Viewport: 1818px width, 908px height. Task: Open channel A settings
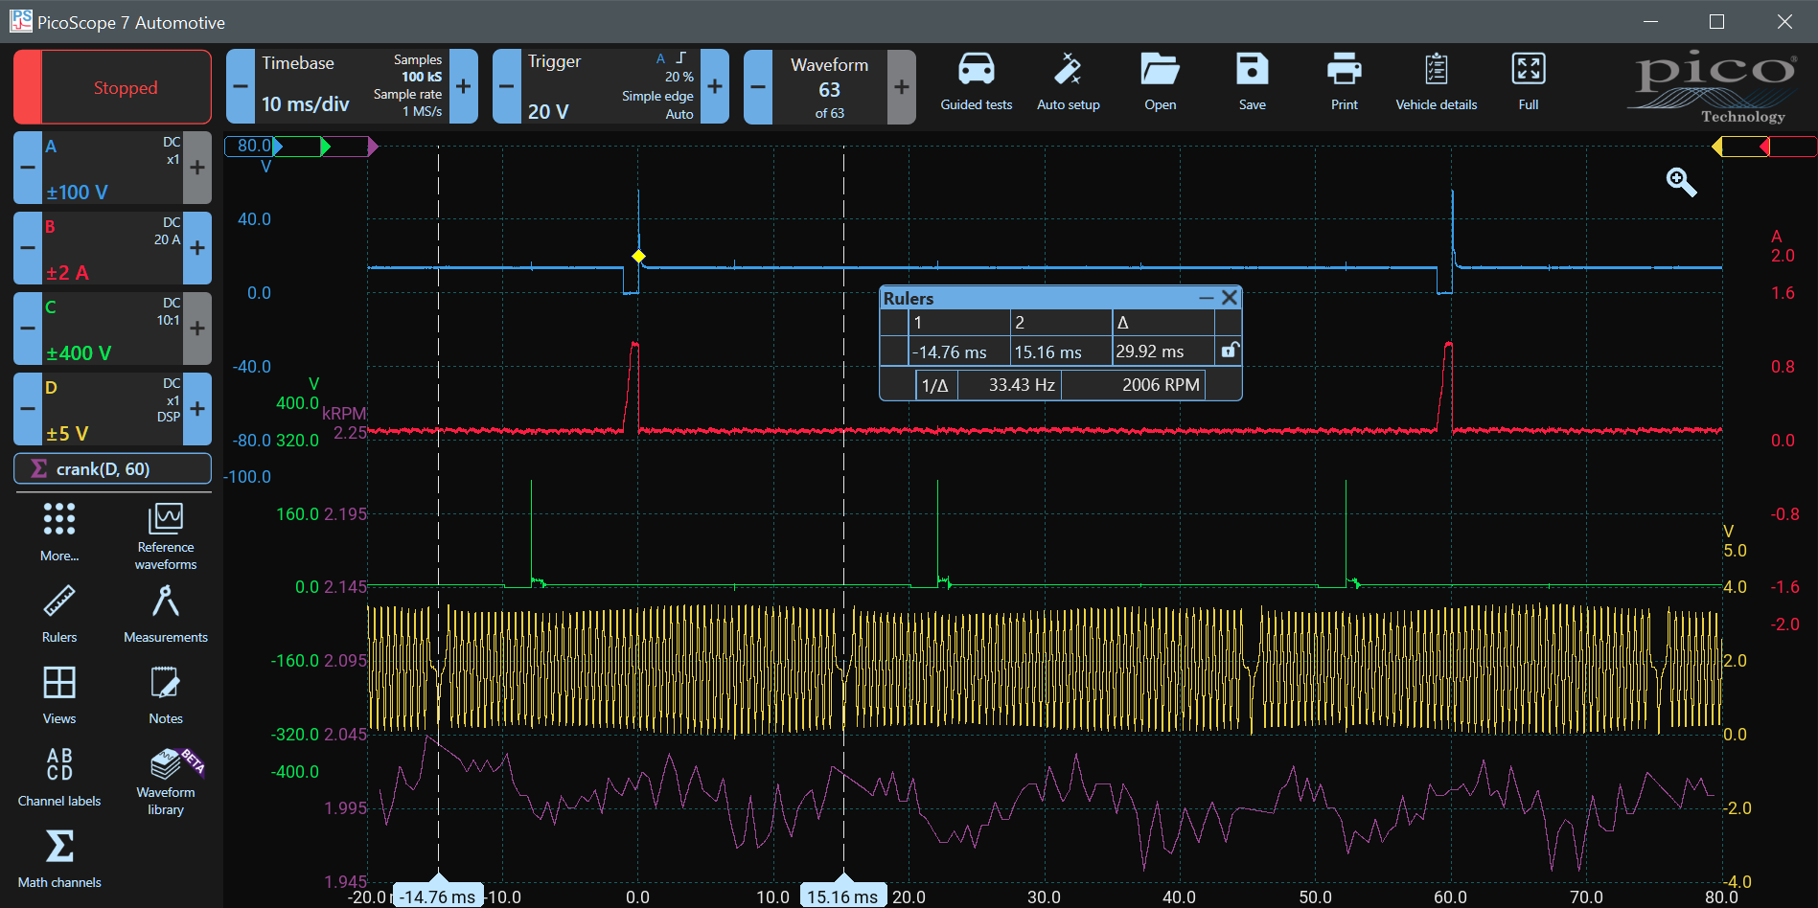pyautogui.click(x=113, y=168)
